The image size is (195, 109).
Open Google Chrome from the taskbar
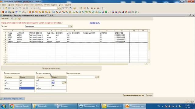point(19,106)
